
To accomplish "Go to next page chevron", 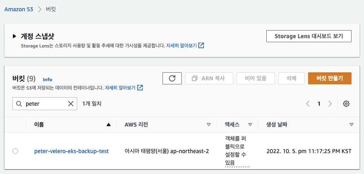I will tap(330, 104).
